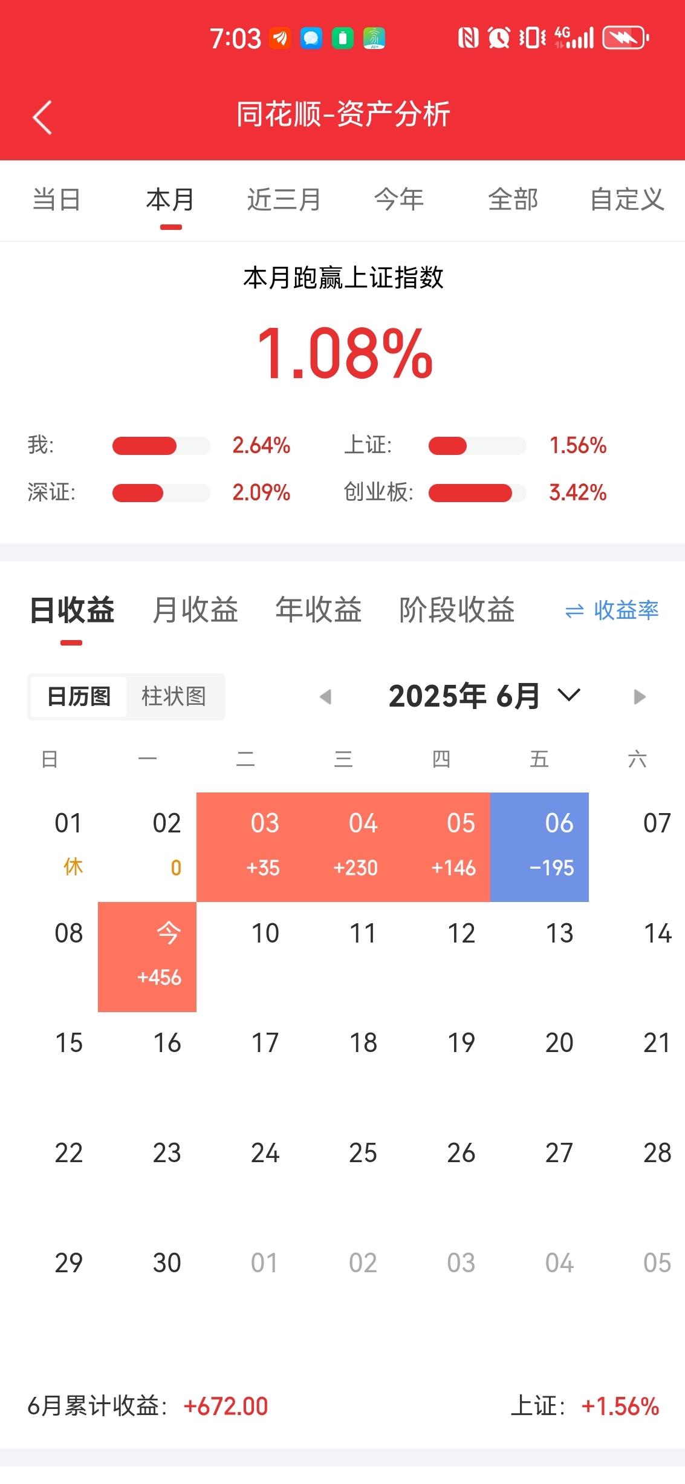Expand the 2025年 6月 month picker
The height and width of the screenshot is (1484, 685).
coord(484,696)
